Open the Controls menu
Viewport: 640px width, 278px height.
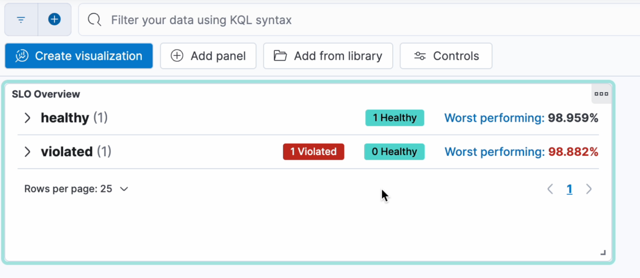pos(446,56)
